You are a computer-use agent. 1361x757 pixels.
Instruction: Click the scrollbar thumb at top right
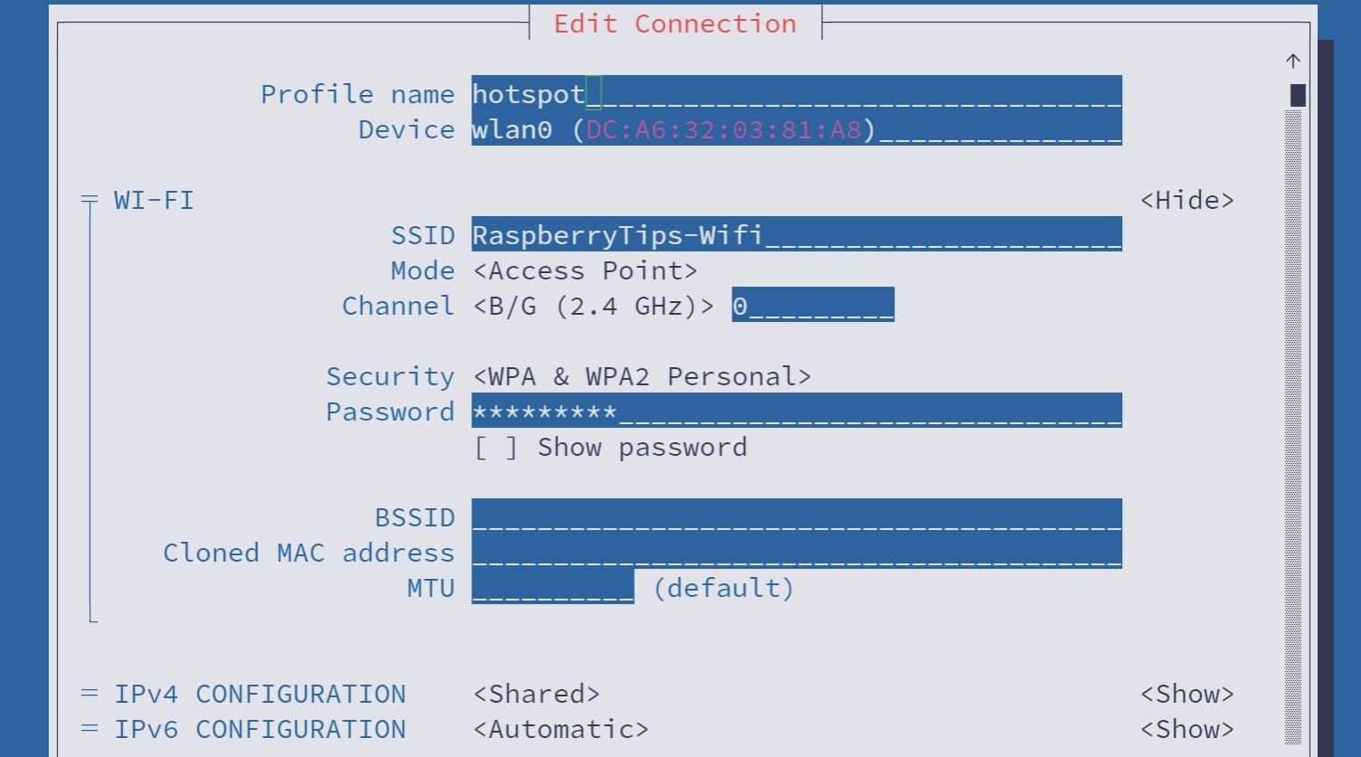tap(1297, 93)
